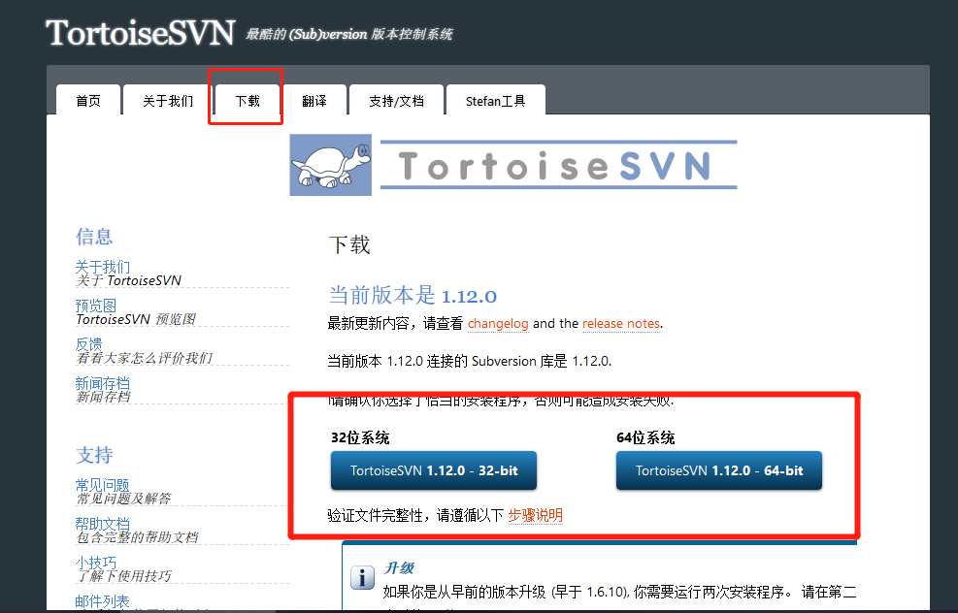
Task: Click the Subversion 库 version sentence
Action: click(x=469, y=361)
